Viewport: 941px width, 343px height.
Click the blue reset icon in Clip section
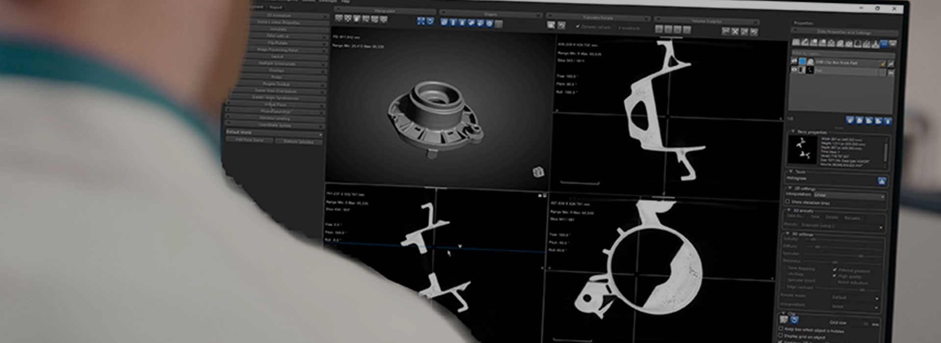pos(794,320)
